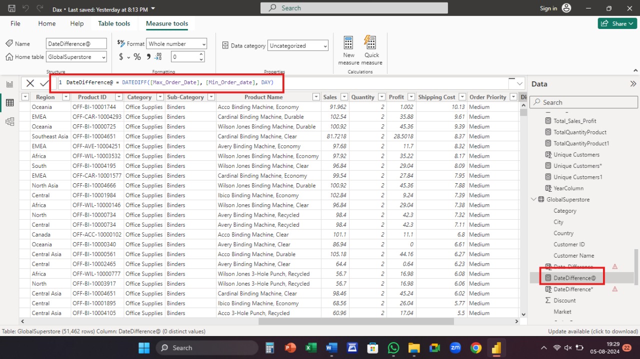Viewport: 640px width, 359px height.
Task: Click the Redo arrow in title bar
Action: click(x=40, y=8)
